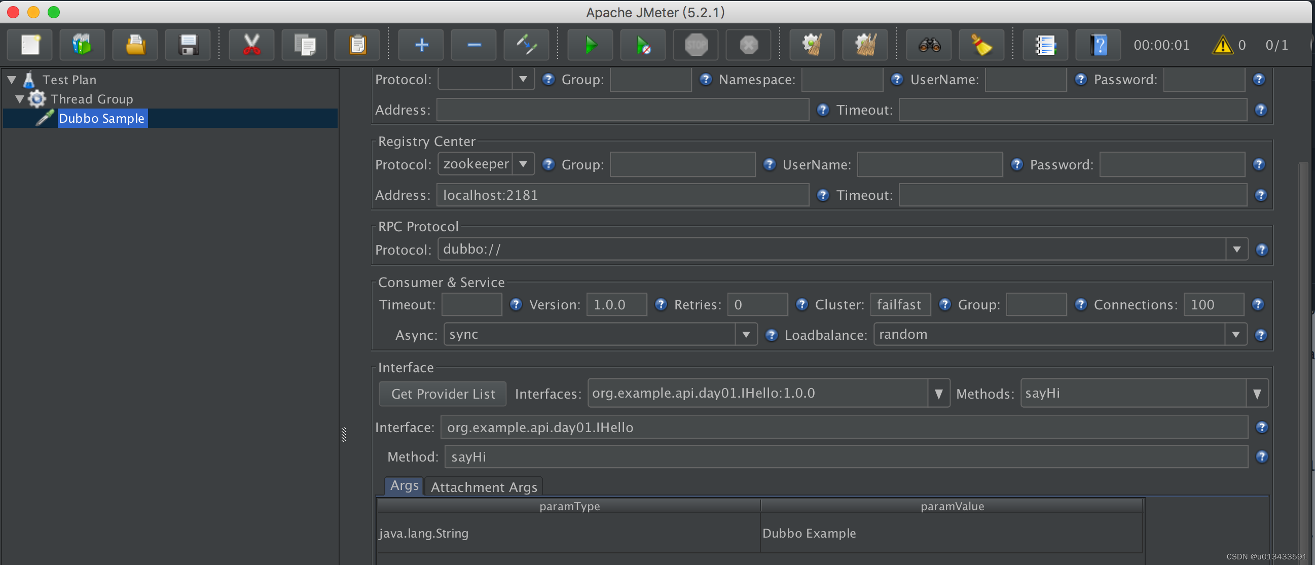
Task: Click the Cluster field failfast
Action: [900, 305]
